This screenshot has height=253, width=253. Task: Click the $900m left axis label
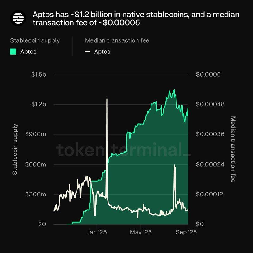click(35, 134)
